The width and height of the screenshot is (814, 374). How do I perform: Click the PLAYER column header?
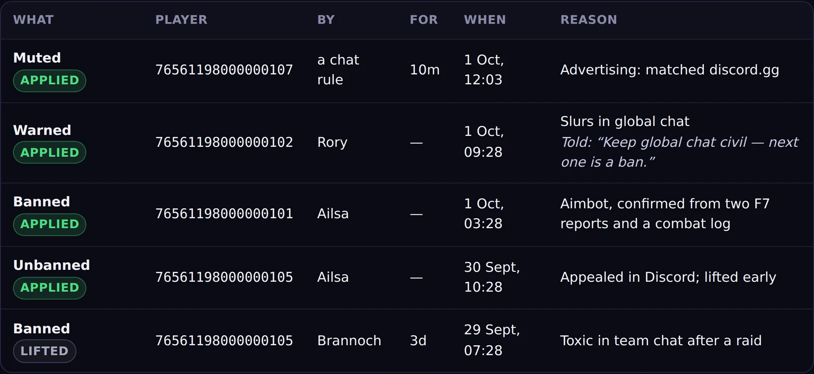click(181, 20)
